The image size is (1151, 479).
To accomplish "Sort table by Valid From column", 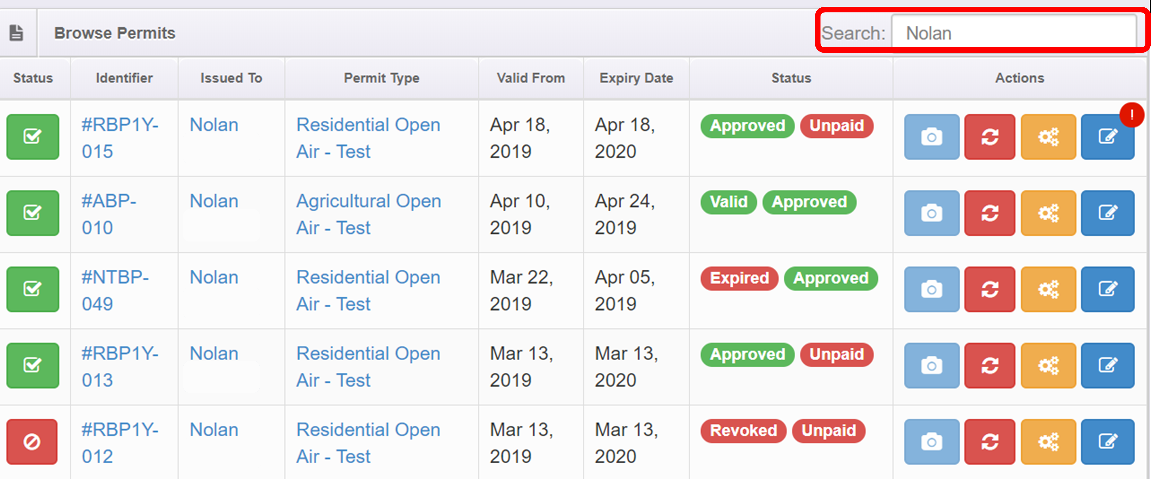I will coord(530,78).
